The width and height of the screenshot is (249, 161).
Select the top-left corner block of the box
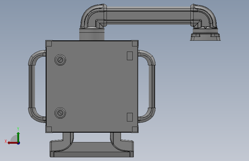click(49, 44)
